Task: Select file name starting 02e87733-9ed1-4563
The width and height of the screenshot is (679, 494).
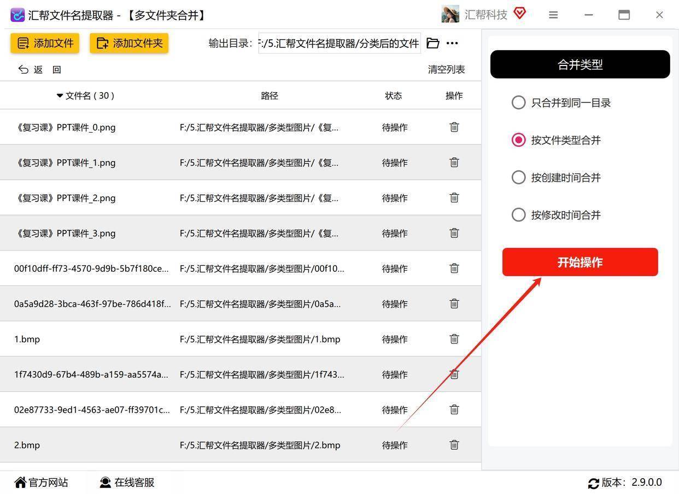Action: (x=92, y=409)
